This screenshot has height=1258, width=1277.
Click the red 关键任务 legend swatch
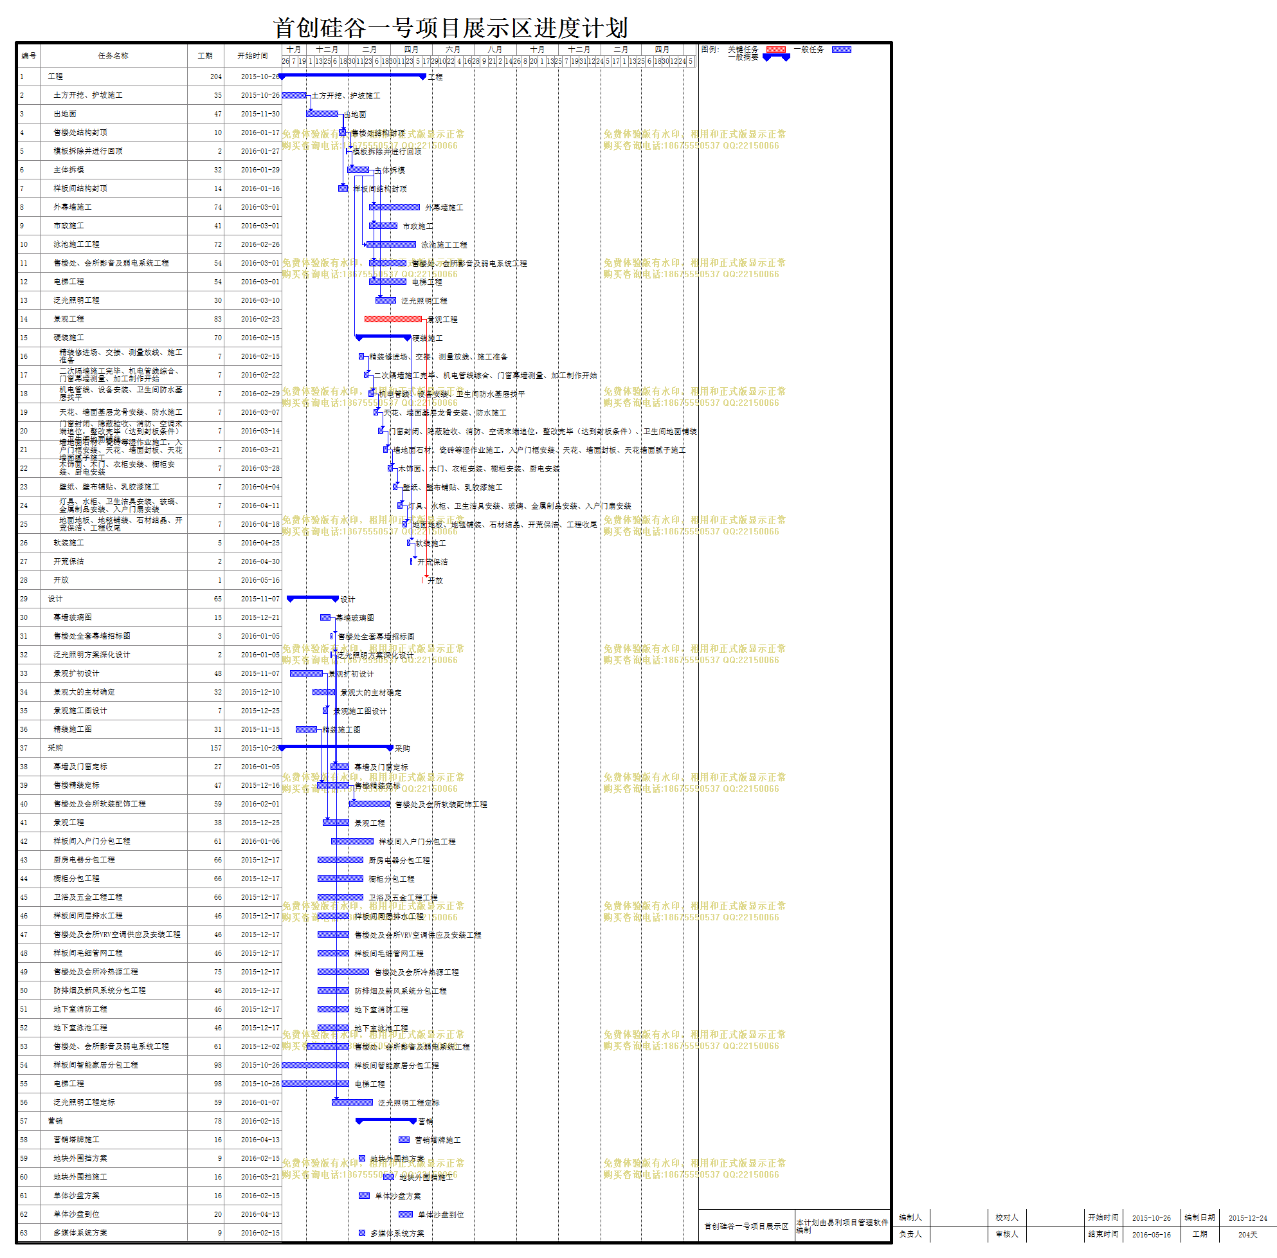pos(775,50)
